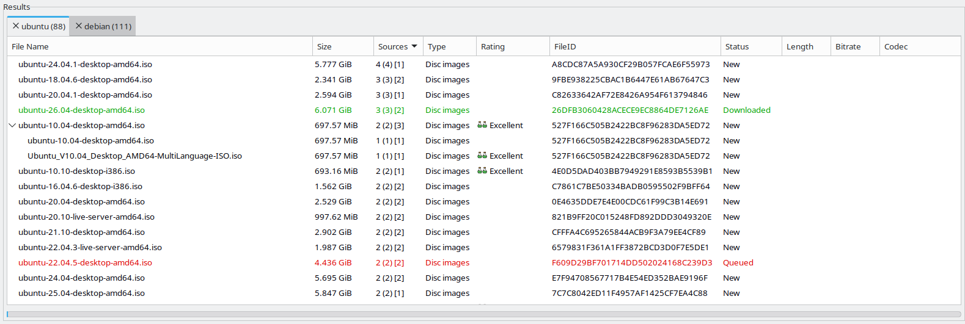The height and width of the screenshot is (324, 965).
Task: Sort by the Rating column header
Action: [x=513, y=46]
